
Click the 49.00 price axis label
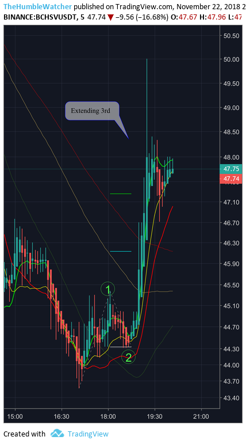(x=231, y=108)
